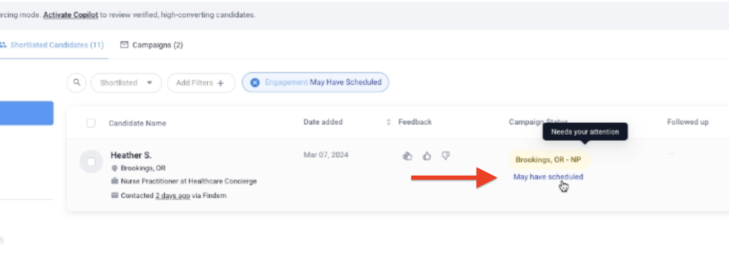The height and width of the screenshot is (257, 729).
Task: Select the Heather S. row checkbox
Action: (91, 162)
